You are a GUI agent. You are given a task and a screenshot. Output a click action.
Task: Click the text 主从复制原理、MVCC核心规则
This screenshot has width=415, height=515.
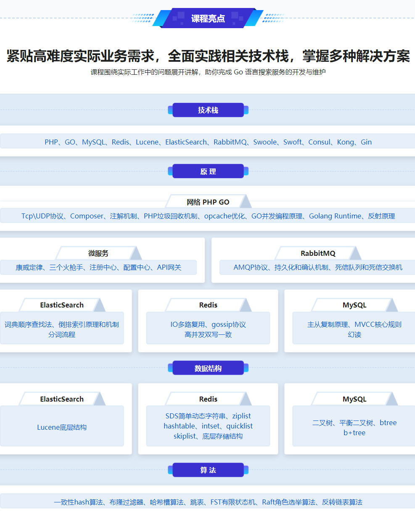[354, 324]
